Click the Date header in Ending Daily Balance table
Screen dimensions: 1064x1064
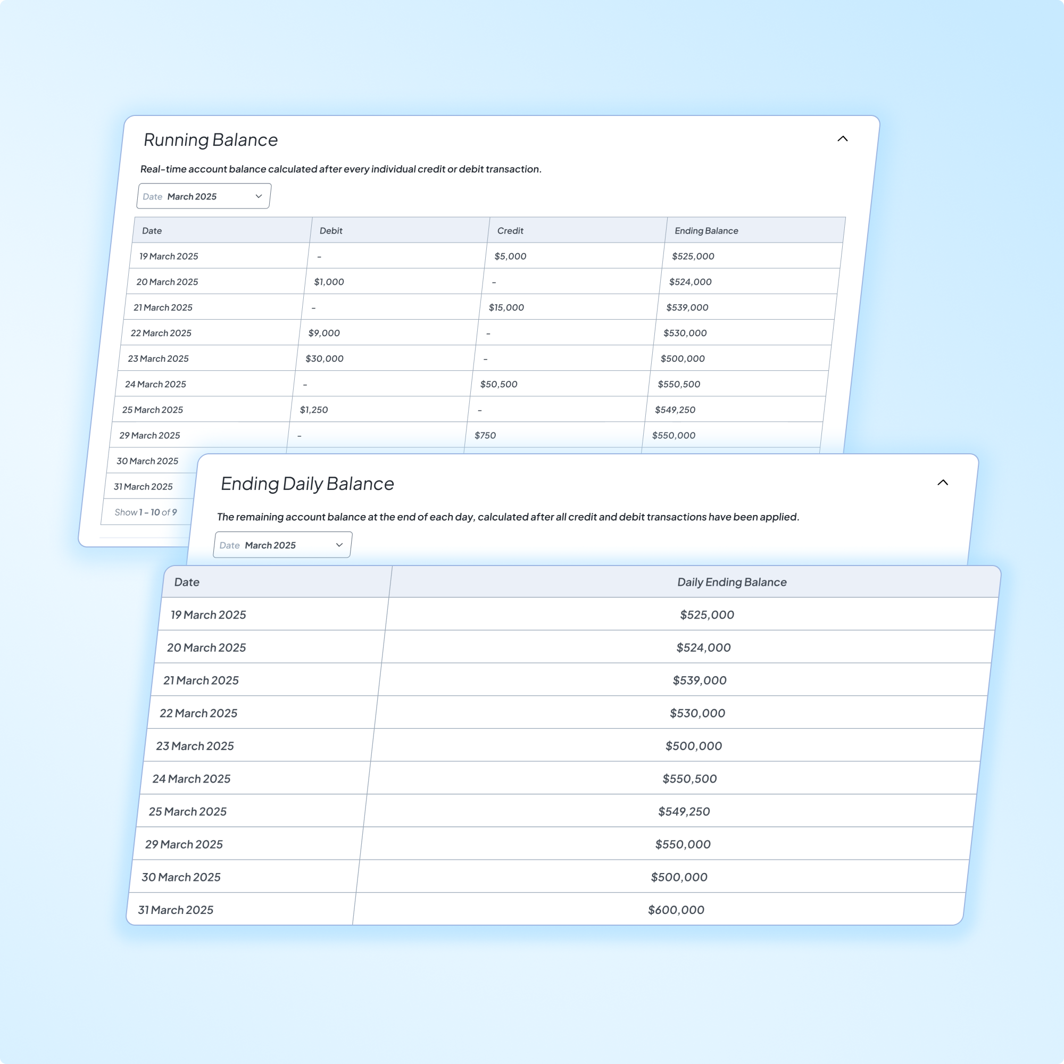[187, 582]
